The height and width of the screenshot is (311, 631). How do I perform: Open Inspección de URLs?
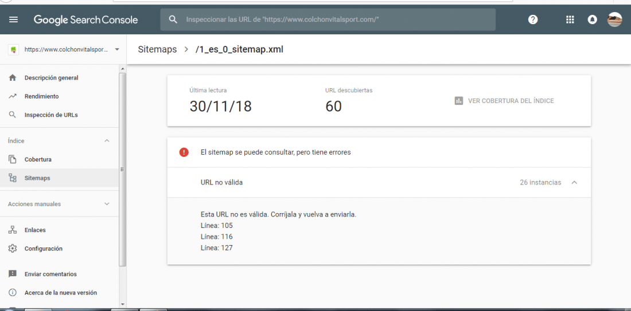point(51,115)
